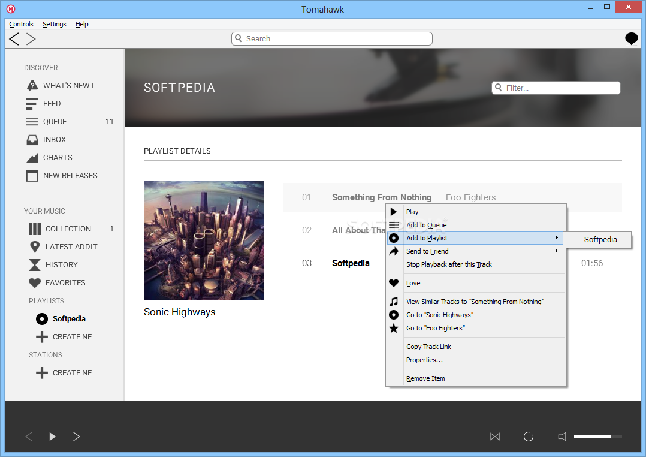Click the 01:56 track duration
This screenshot has height=457, width=646.
point(592,263)
